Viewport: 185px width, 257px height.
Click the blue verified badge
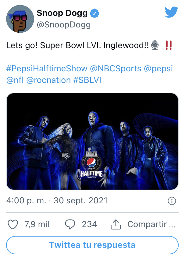click(x=94, y=13)
